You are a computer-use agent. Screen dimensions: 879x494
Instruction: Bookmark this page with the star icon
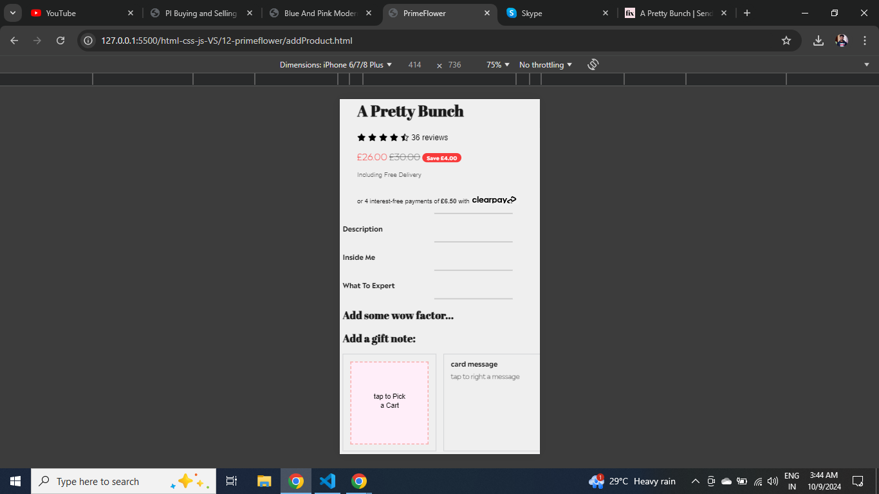(786, 41)
